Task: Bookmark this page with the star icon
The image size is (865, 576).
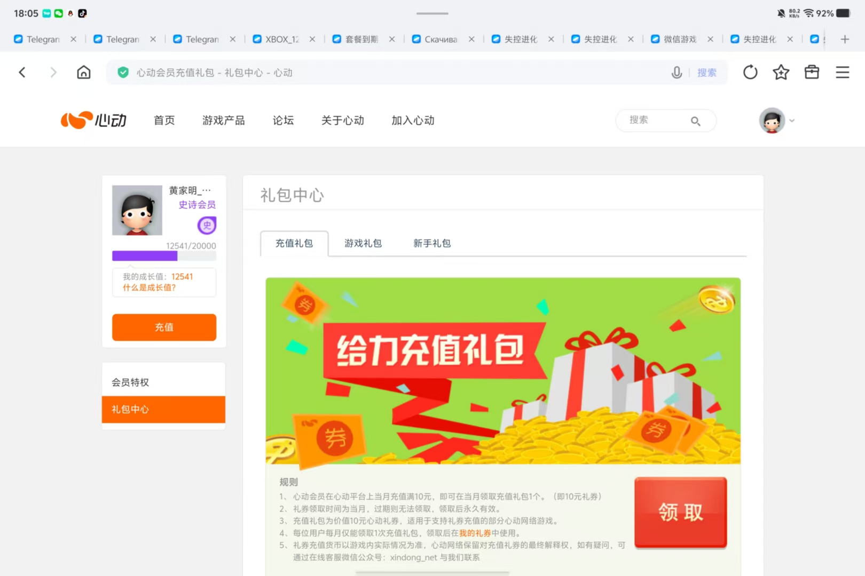Action: click(781, 72)
